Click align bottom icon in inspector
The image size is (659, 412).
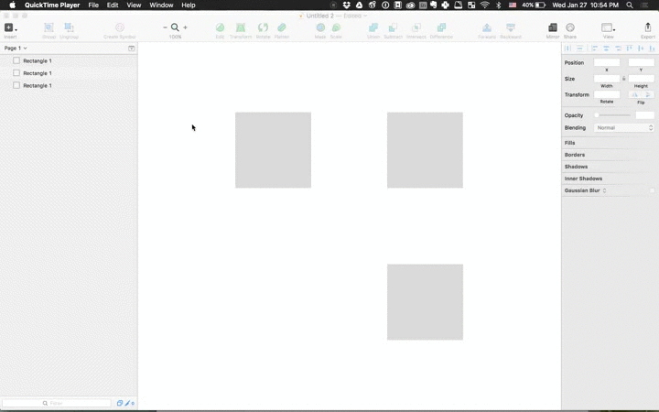[653, 49]
